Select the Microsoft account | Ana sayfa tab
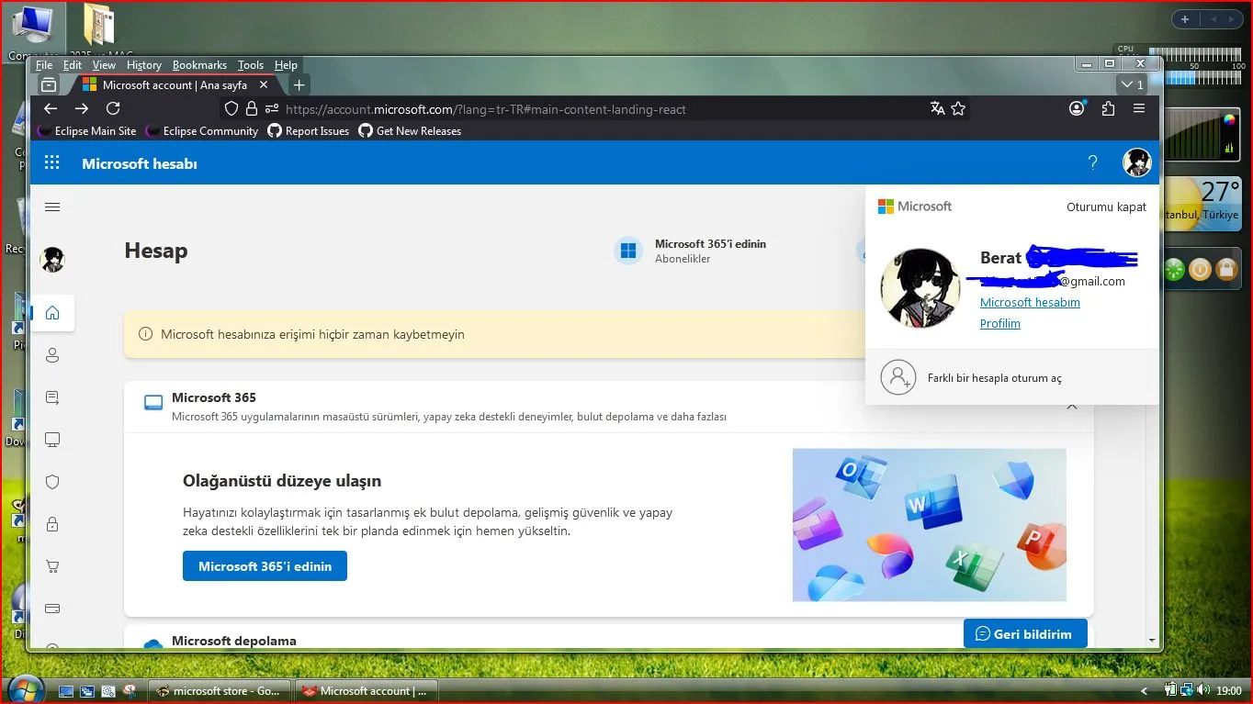 [175, 84]
